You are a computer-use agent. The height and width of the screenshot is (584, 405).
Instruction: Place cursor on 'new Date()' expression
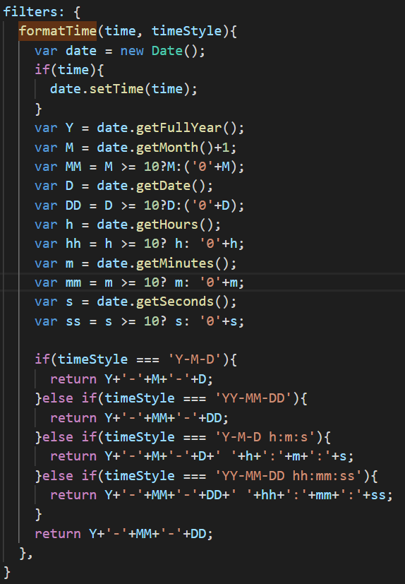click(163, 50)
